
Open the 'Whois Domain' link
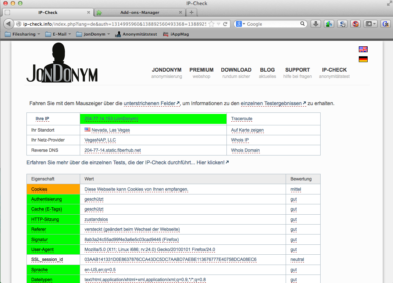coord(245,150)
